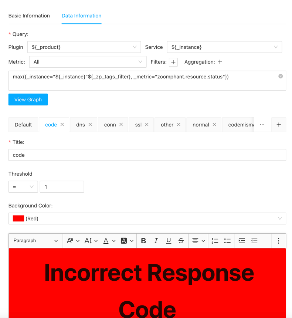This screenshot has height=318, width=292.
Task: Add a new filter with plus button
Action: coord(173,62)
